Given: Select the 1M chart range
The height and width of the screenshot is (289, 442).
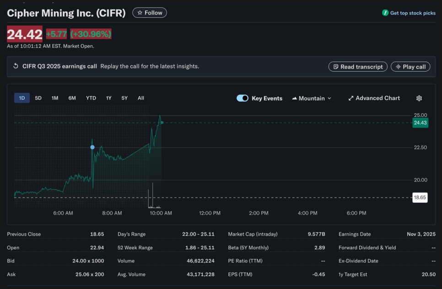Looking at the screenshot, I should click(55, 98).
